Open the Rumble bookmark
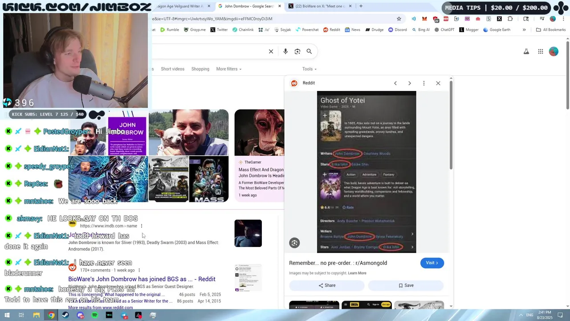The width and height of the screenshot is (570, 321). tap(170, 30)
